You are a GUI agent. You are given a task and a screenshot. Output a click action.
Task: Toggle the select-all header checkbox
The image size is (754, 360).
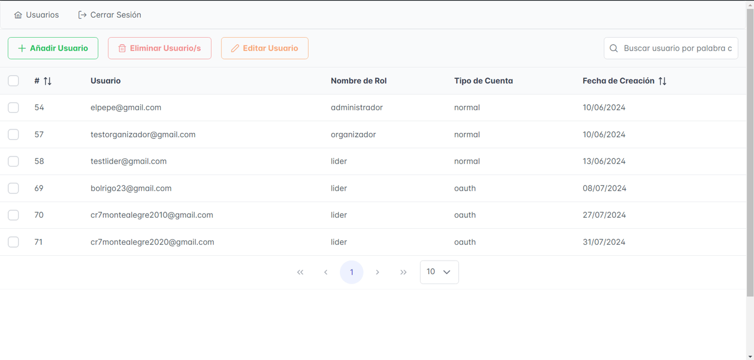pyautogui.click(x=14, y=81)
